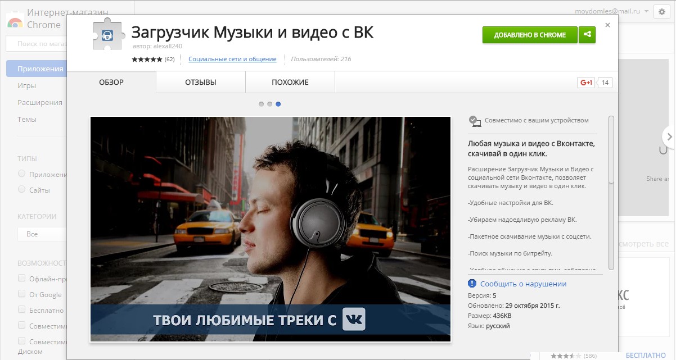
Task: Open the ПОХОЖИЕ tab
Action: [290, 82]
